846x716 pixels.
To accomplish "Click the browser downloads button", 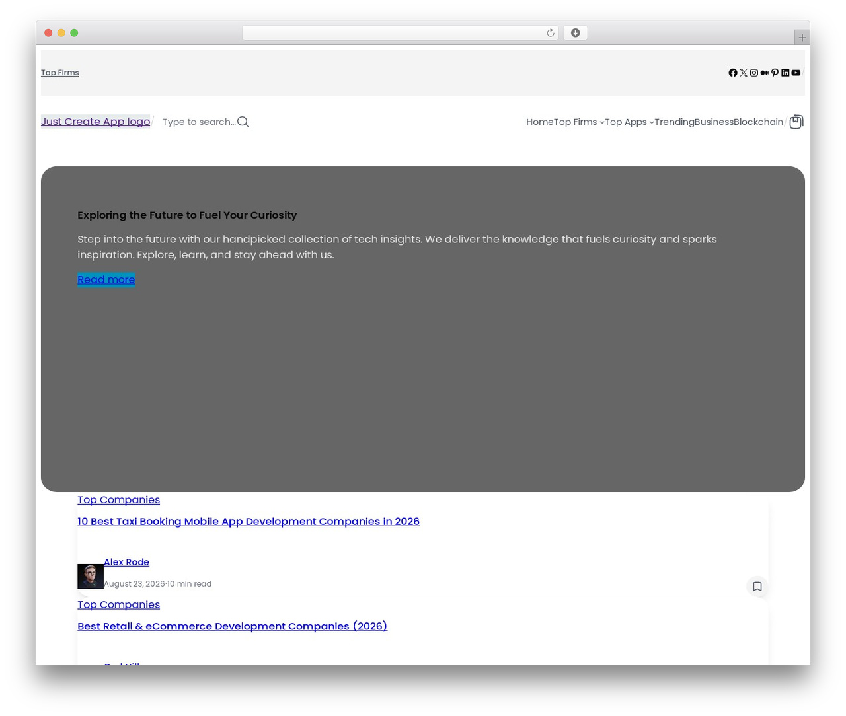I will click(575, 33).
